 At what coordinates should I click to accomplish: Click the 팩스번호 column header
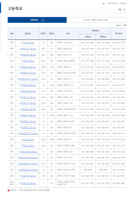(x=119, y=33)
